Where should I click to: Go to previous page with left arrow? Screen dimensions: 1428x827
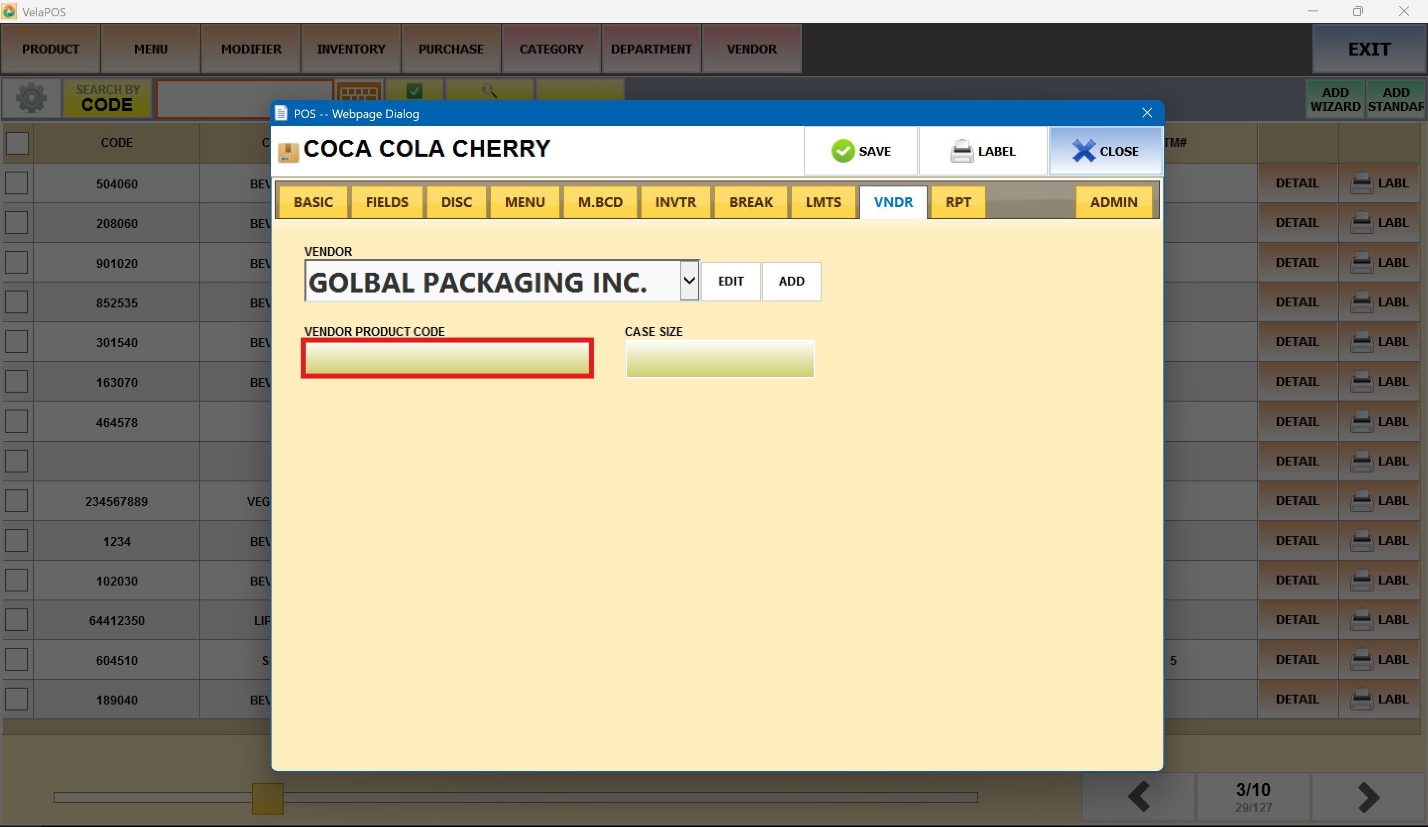click(x=1138, y=797)
